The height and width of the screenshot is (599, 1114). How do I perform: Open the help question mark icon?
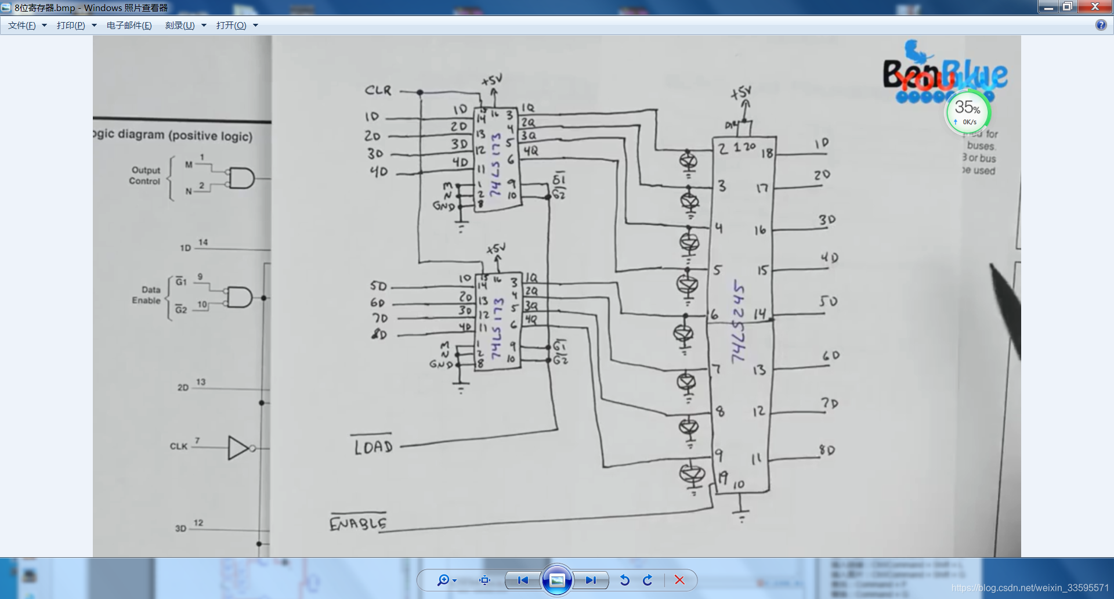[x=1101, y=25]
